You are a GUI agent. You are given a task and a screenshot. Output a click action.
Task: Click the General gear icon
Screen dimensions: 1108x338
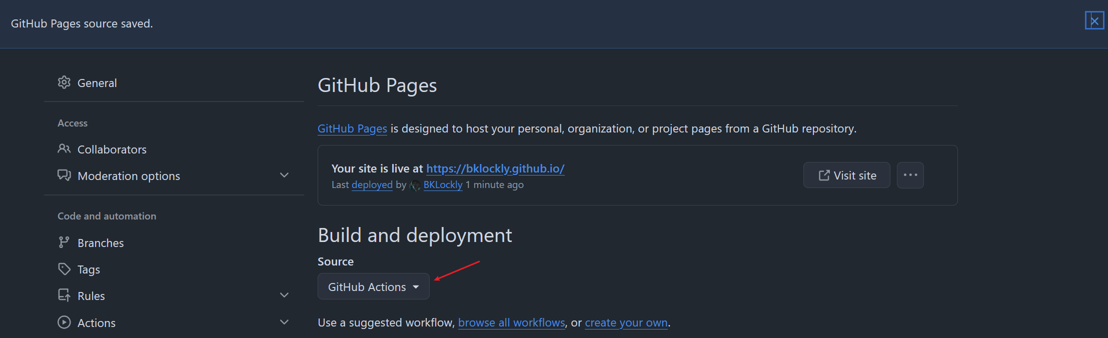coord(64,82)
